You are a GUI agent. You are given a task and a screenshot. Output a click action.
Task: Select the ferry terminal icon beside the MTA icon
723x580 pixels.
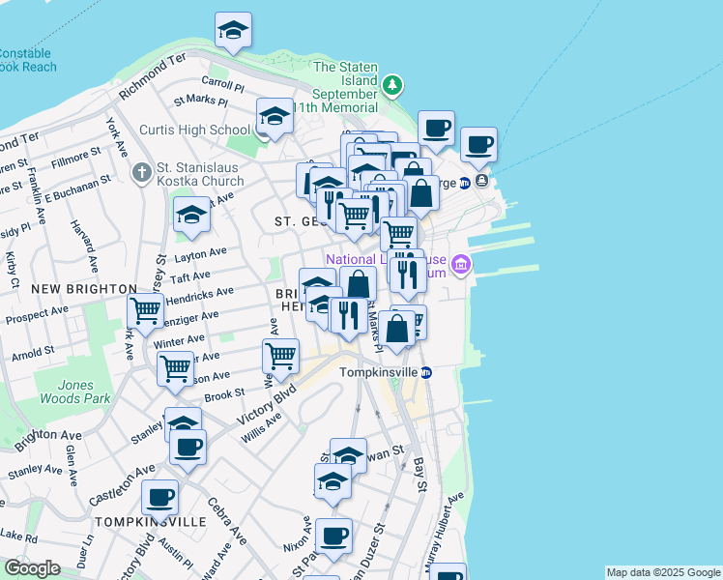(x=482, y=180)
